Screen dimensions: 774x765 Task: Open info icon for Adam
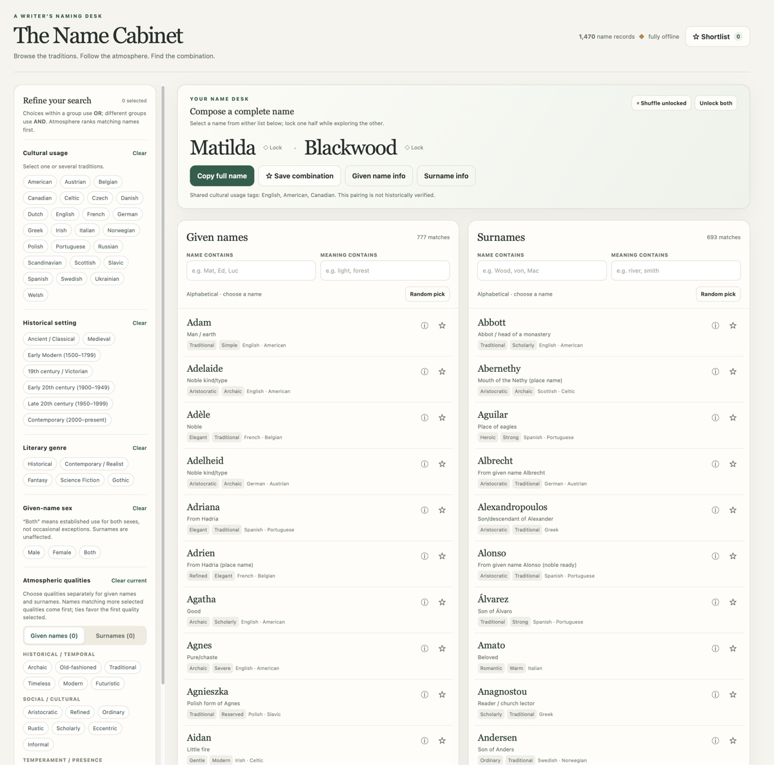[424, 325]
